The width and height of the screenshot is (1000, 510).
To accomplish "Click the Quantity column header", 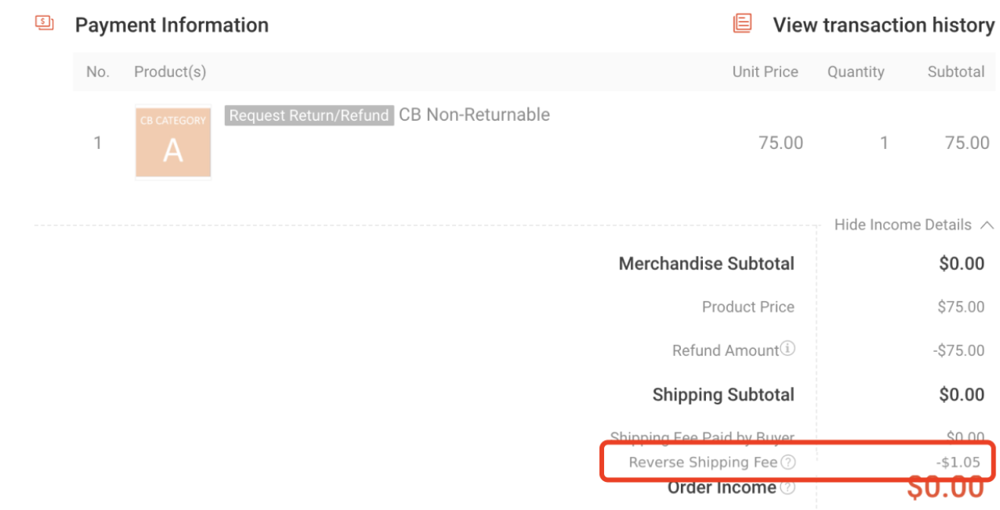I will (x=856, y=72).
